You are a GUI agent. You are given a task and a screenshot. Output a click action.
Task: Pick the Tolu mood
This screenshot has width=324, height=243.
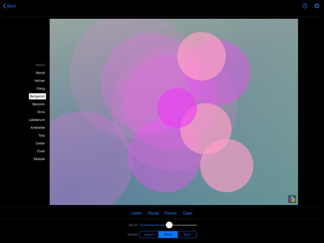pyautogui.click(x=42, y=136)
